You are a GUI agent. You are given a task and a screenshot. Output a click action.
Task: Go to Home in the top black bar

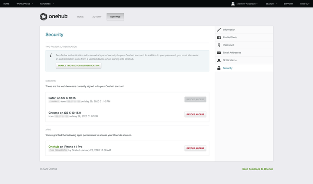[7, 4]
